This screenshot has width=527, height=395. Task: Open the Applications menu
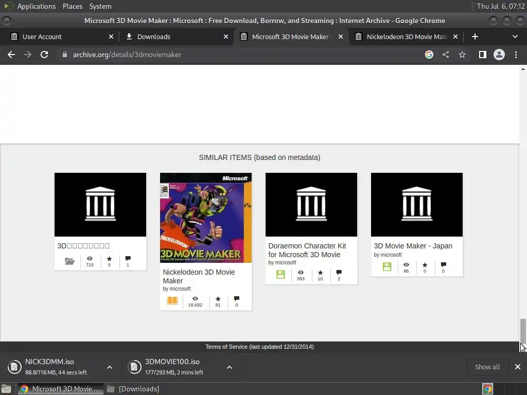[37, 6]
